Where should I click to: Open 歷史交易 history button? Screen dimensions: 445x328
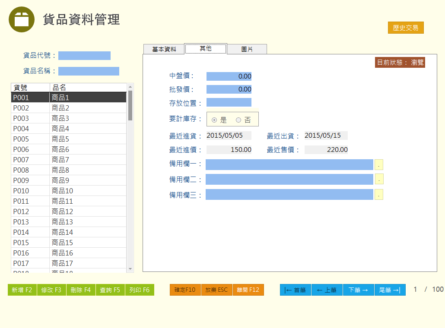(406, 28)
